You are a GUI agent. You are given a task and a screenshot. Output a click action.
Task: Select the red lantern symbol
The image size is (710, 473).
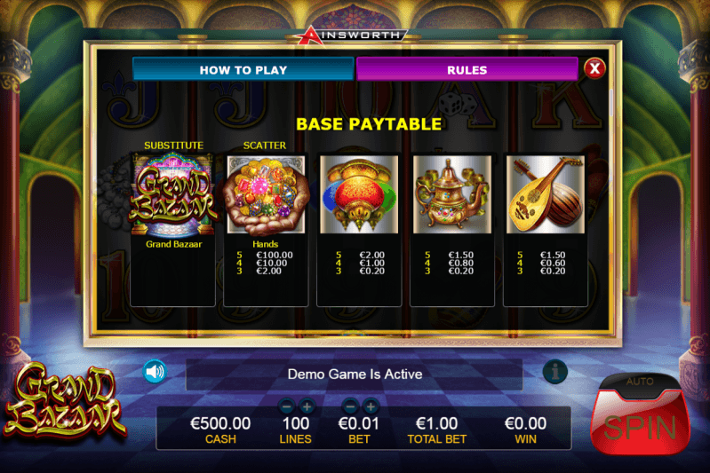click(359, 194)
